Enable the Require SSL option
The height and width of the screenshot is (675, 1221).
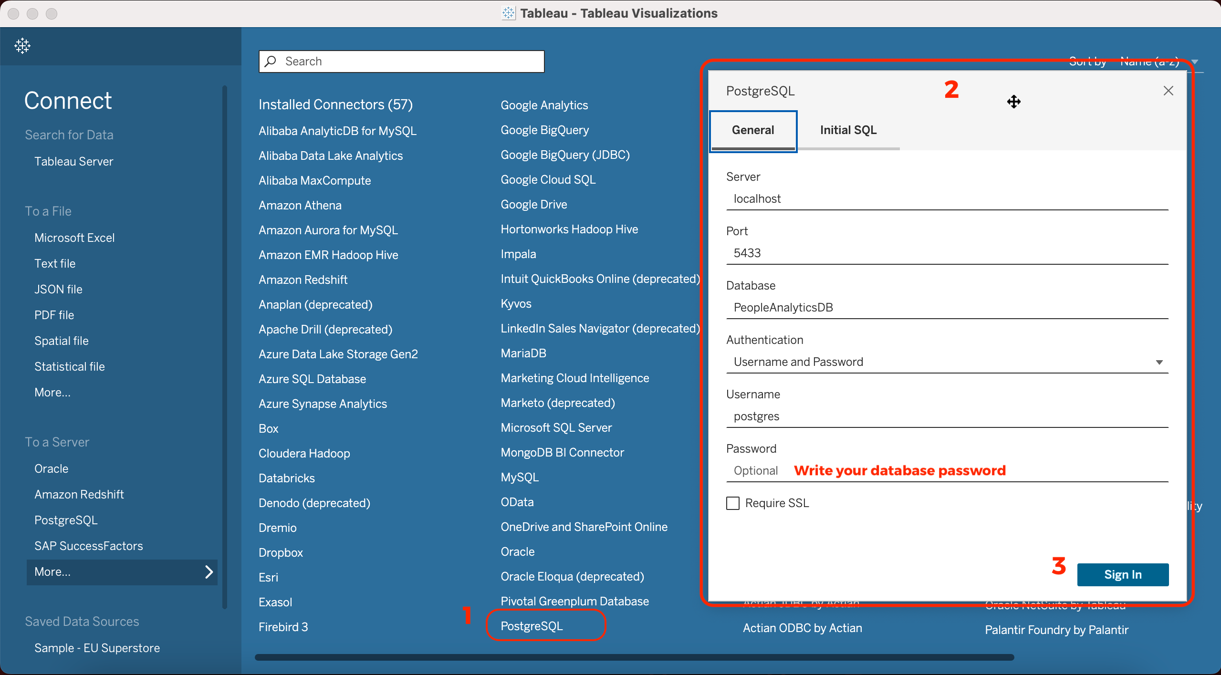pos(732,503)
